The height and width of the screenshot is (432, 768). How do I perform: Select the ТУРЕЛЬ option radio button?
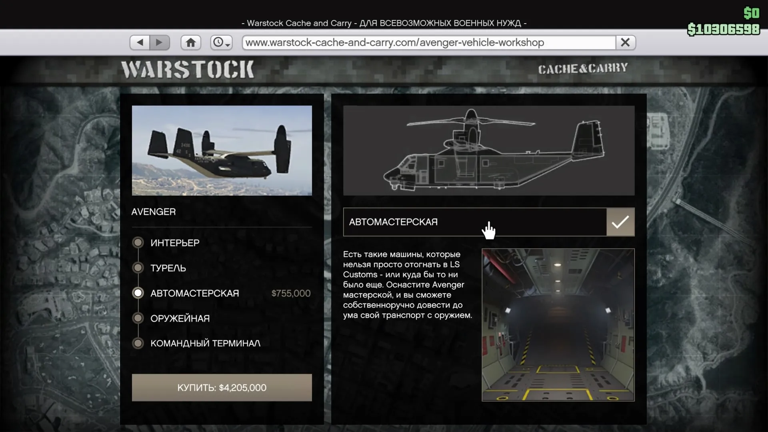click(x=138, y=268)
